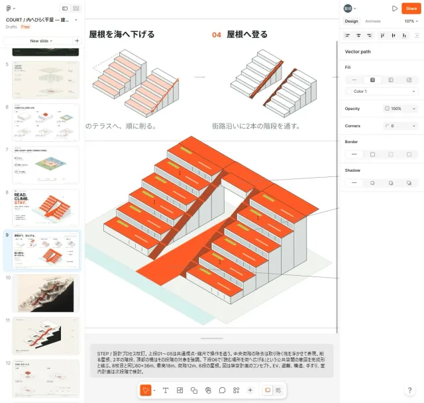Open user avatar dropdown
The image size is (424, 403).
coord(350,9)
